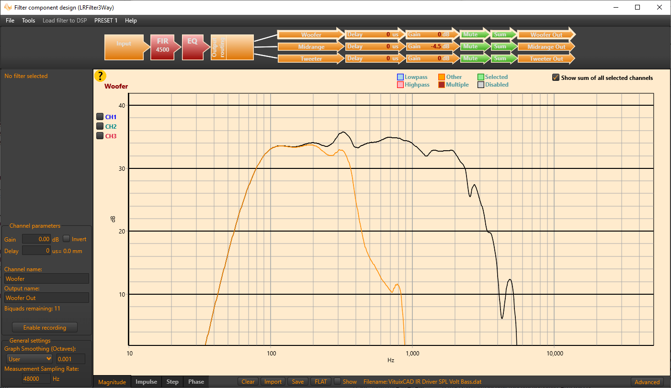Open the Help menu

[x=131, y=21]
